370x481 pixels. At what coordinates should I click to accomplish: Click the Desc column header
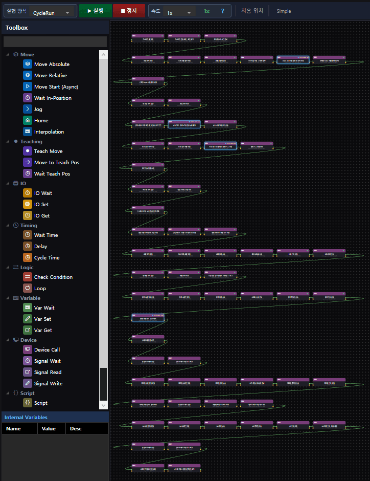[87, 428]
